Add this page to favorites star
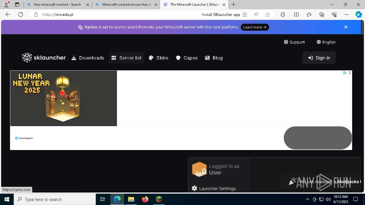The height and width of the screenshot is (205, 365). [x=267, y=15]
